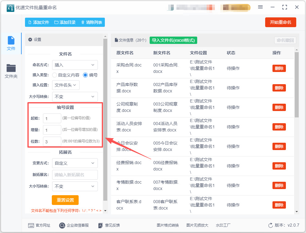Viewport: 306px width, 233px height.
Task: Click the file list scroll-up arrow
Action: pyautogui.click(x=297, y=50)
